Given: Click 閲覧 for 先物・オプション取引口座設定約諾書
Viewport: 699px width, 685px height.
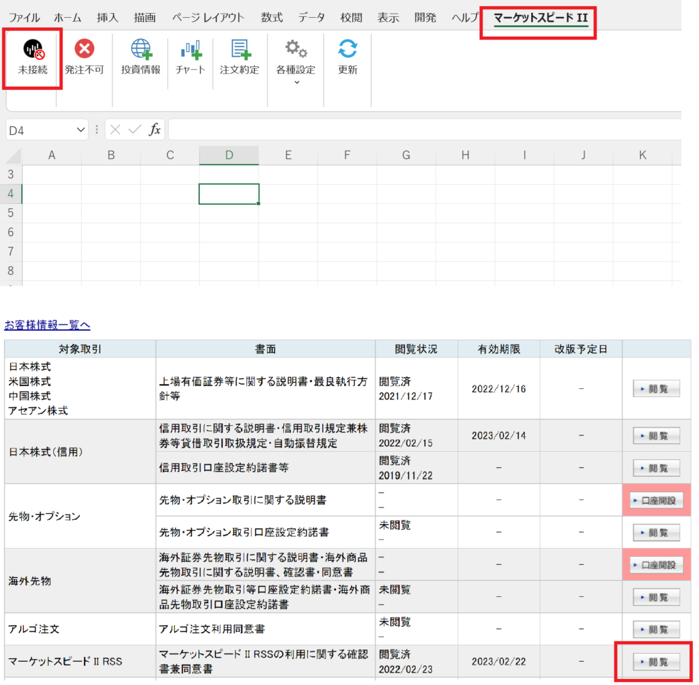Looking at the screenshot, I should tap(657, 533).
